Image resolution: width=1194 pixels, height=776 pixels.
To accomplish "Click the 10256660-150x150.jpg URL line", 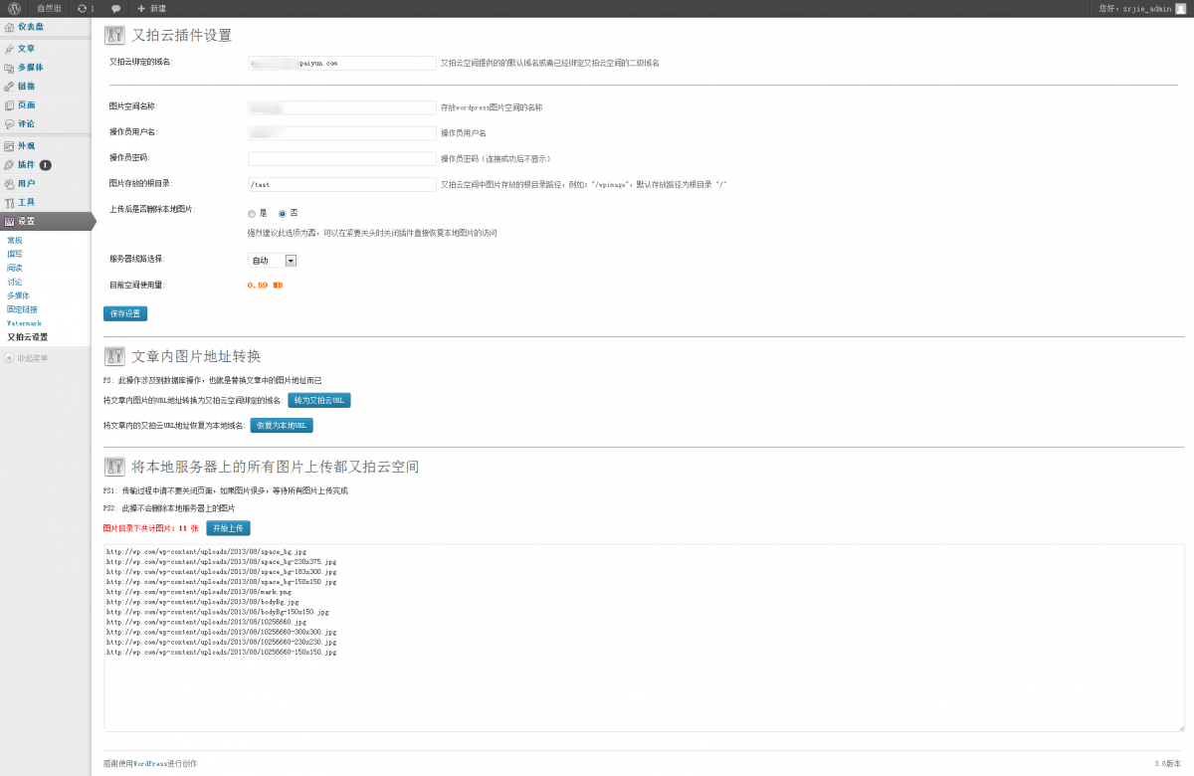I will point(221,653).
